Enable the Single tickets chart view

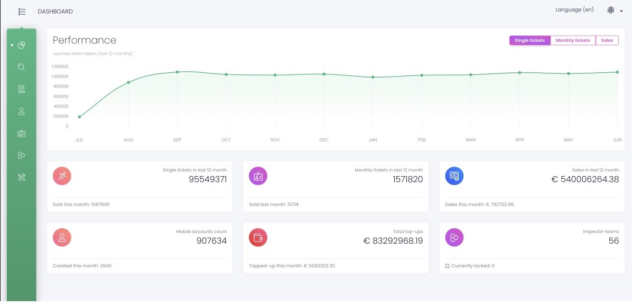[529, 40]
